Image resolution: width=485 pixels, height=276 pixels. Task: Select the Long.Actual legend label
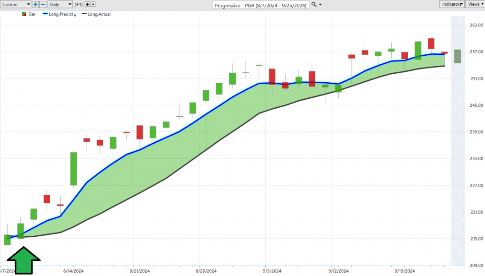(x=99, y=14)
